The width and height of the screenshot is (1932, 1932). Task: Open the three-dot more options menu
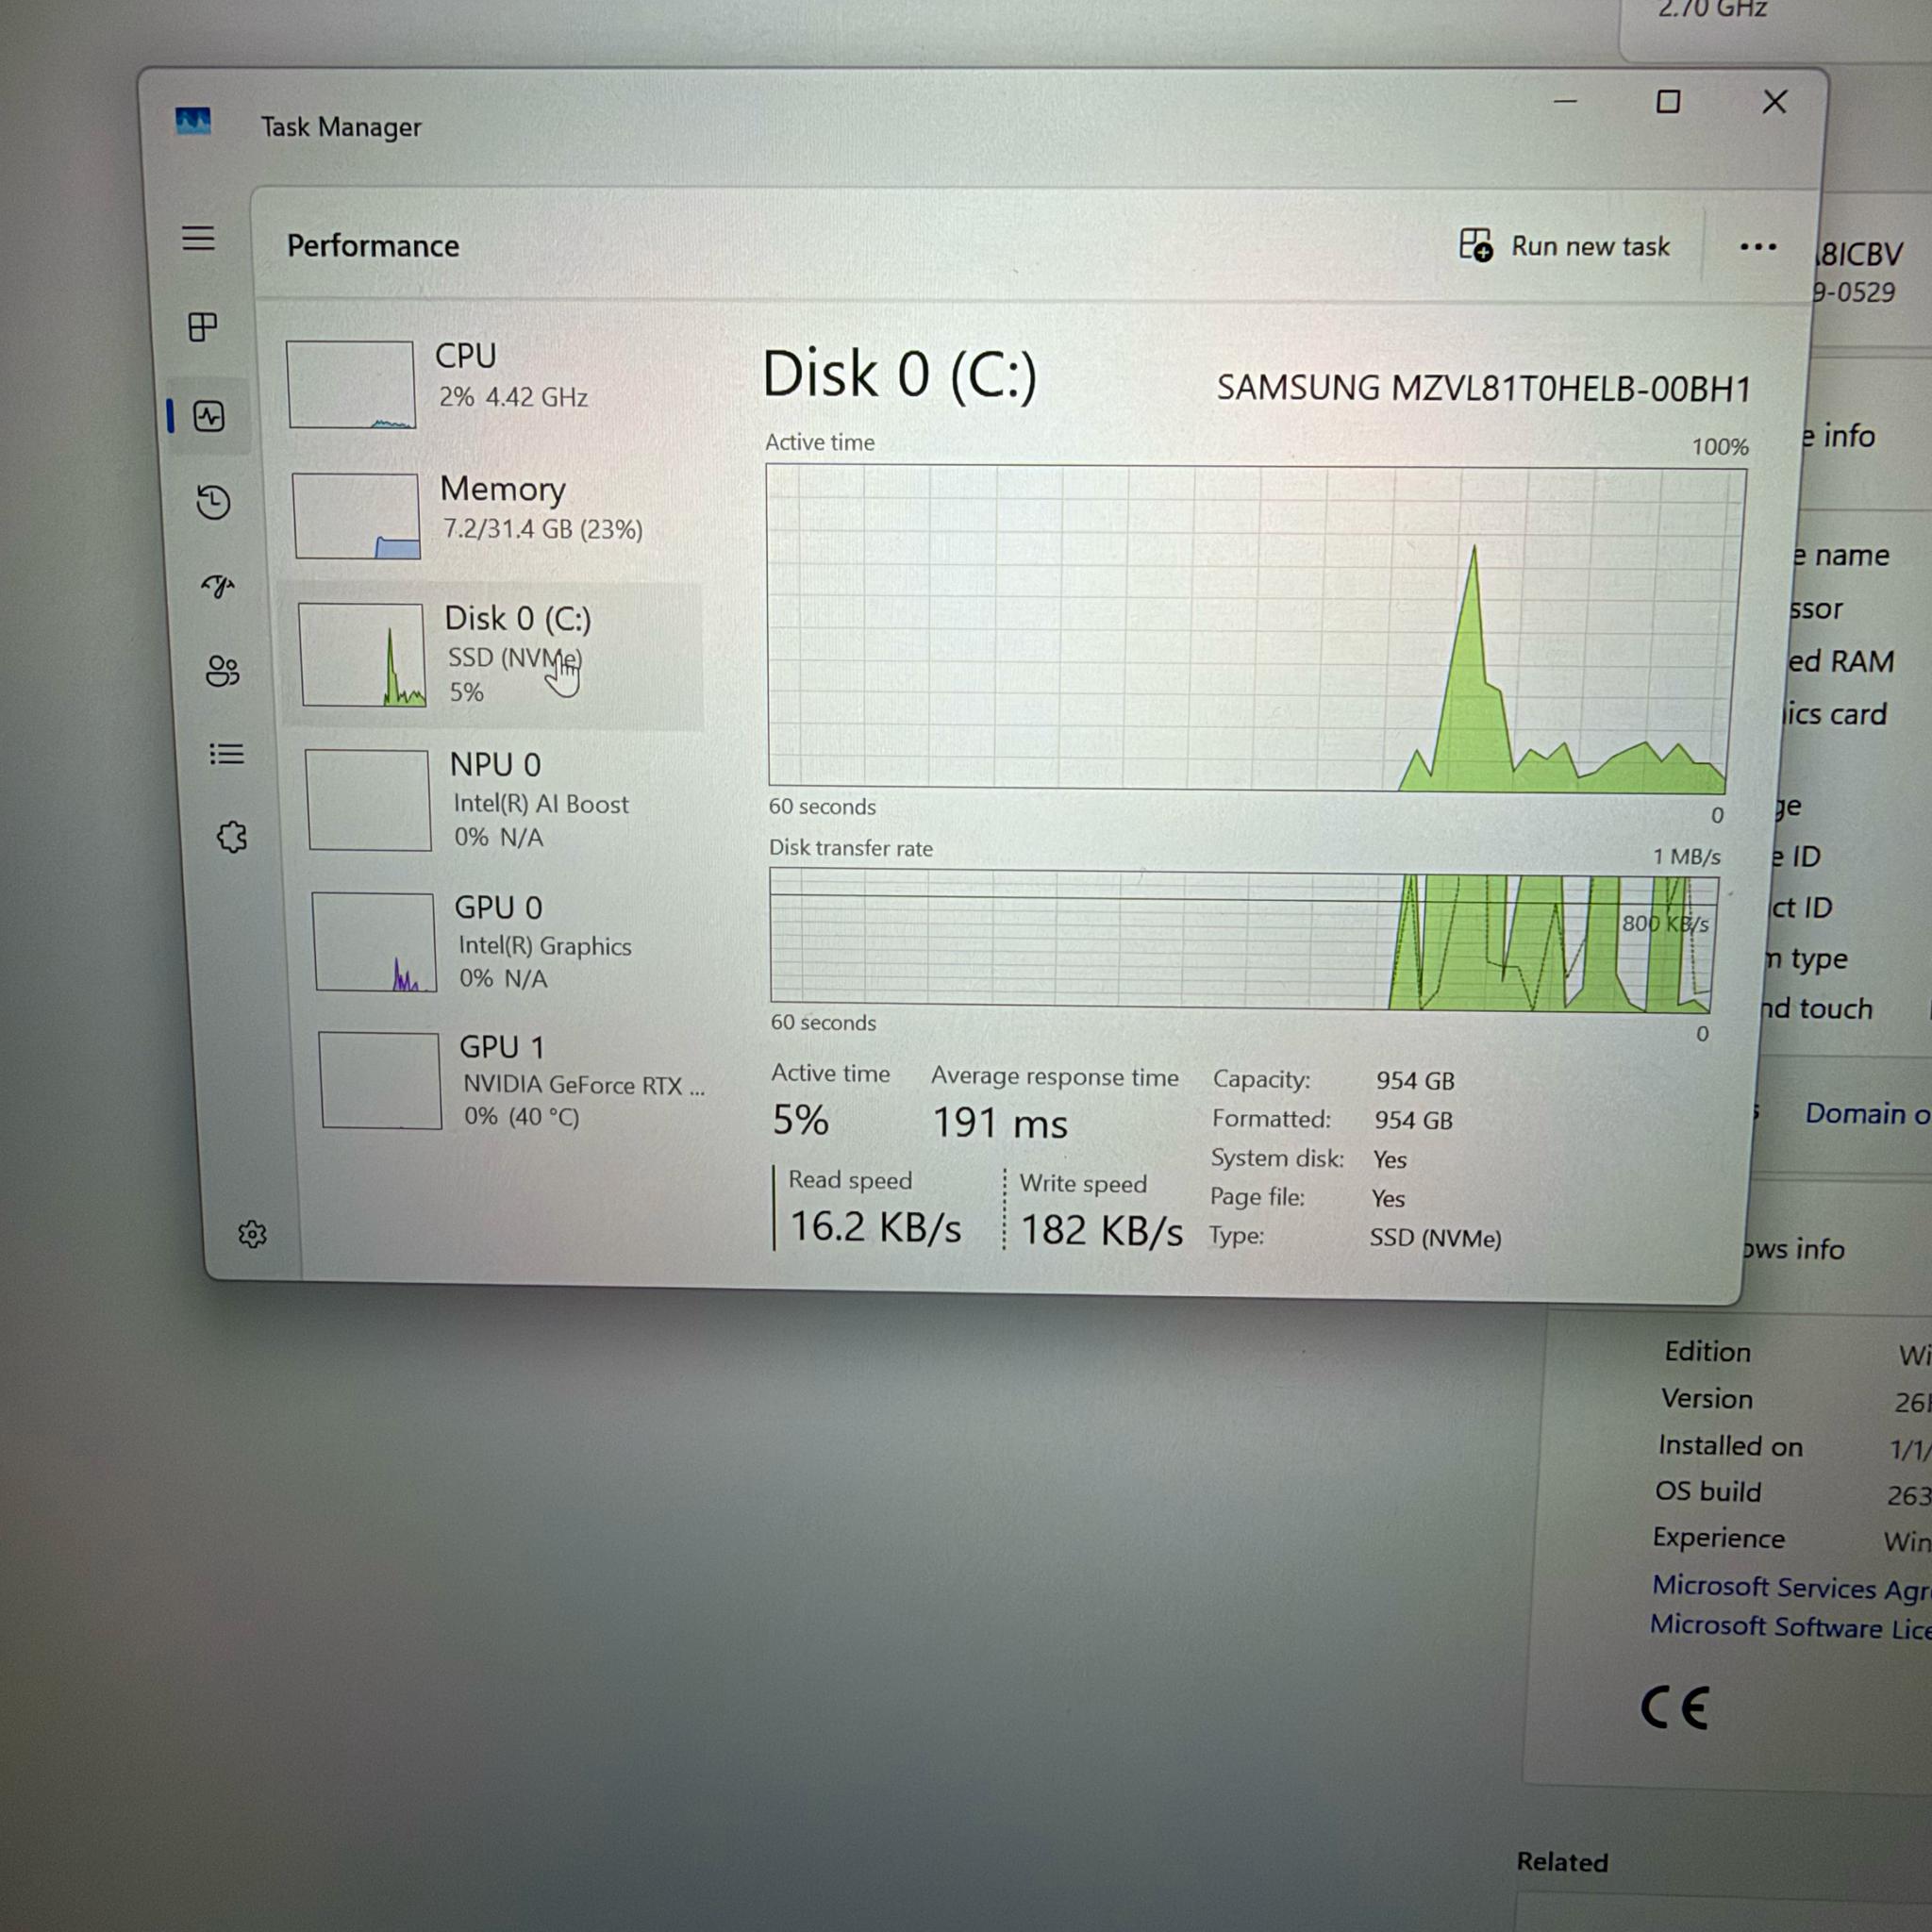1757,247
